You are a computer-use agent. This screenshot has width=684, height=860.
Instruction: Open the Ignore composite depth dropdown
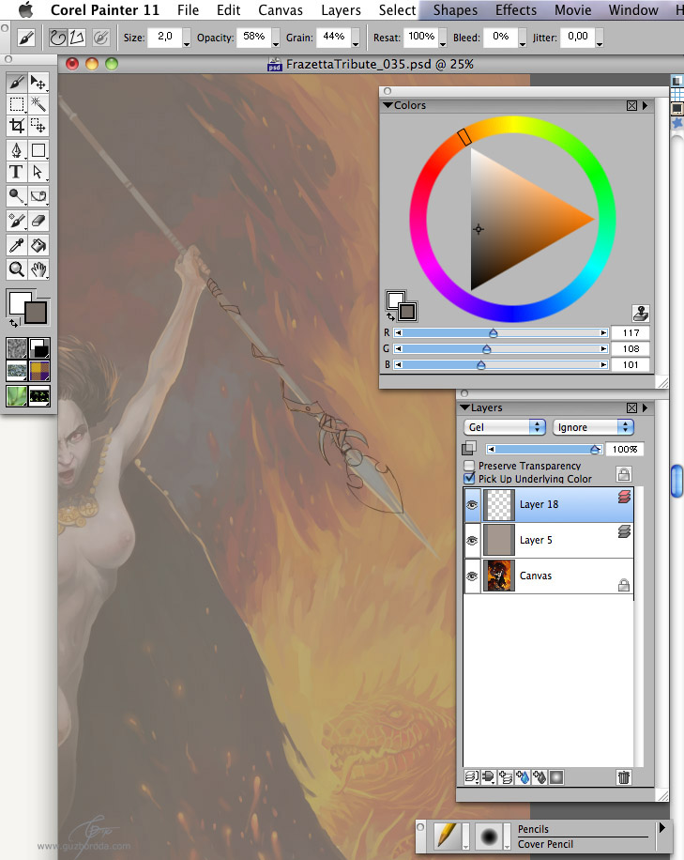click(x=592, y=427)
